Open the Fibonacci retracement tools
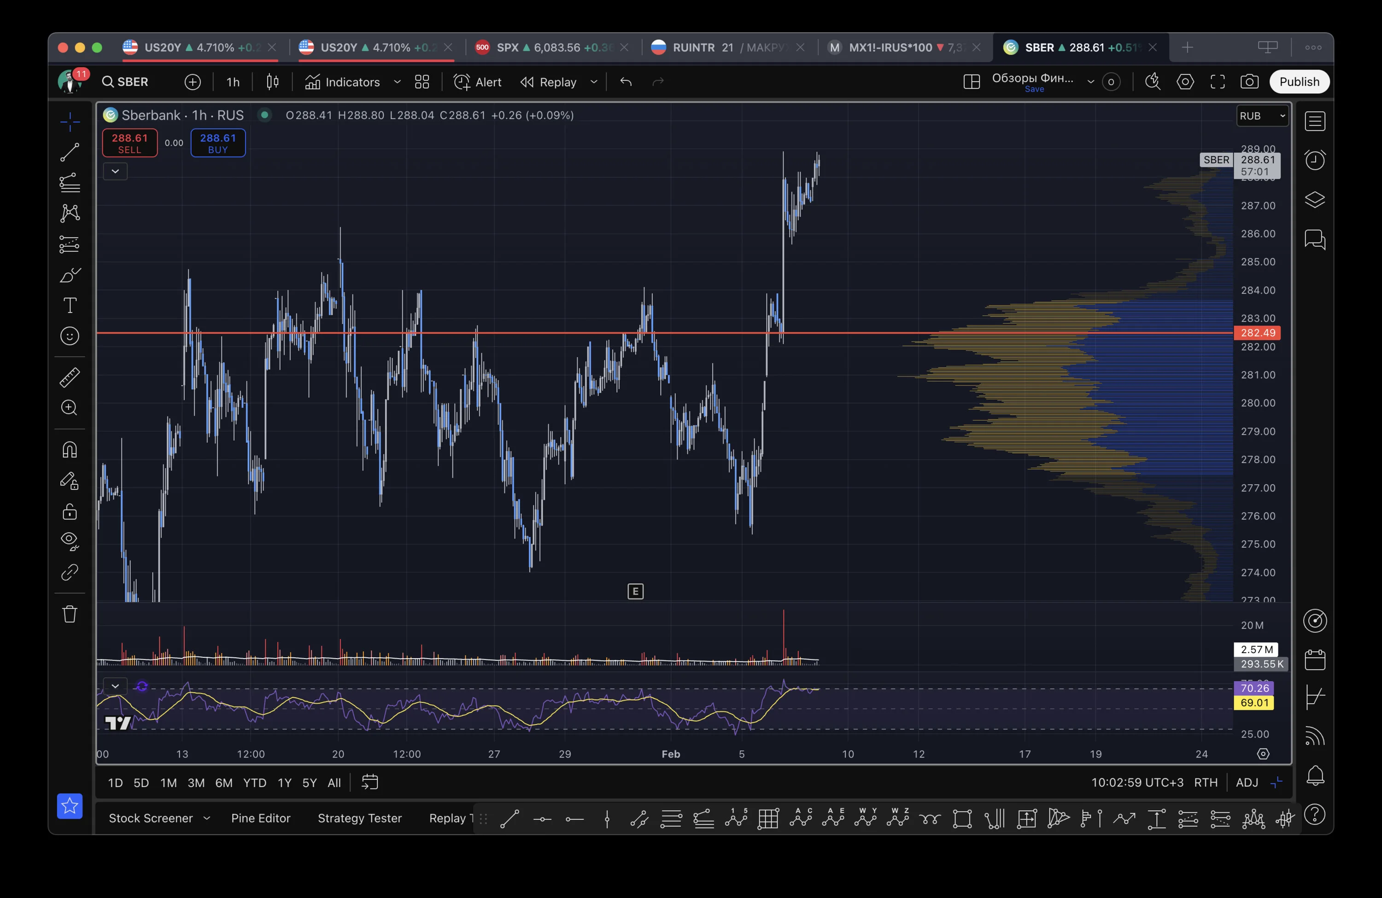 tap(70, 183)
